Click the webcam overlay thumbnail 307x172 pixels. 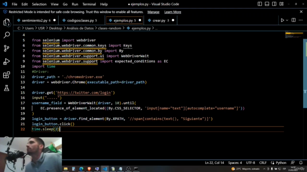tap(31, 155)
